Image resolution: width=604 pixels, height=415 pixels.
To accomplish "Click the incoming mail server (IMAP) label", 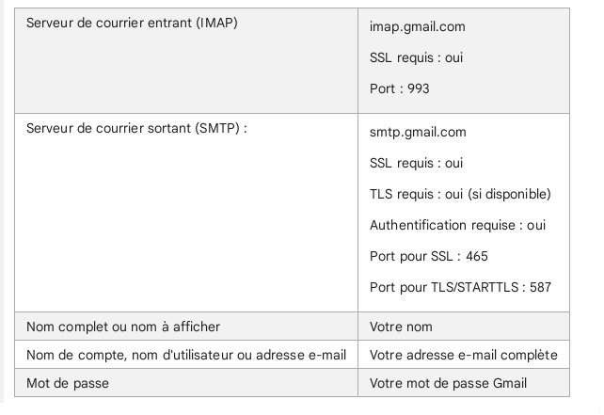I will point(131,23).
